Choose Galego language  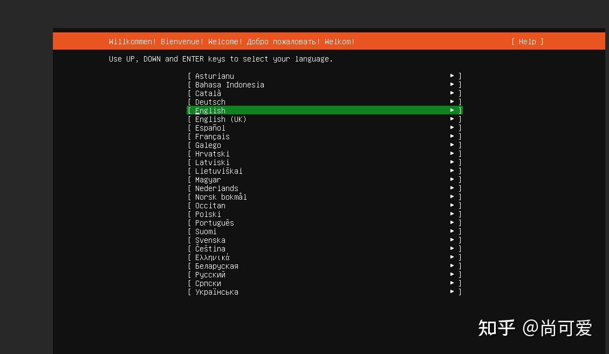[x=325, y=145]
